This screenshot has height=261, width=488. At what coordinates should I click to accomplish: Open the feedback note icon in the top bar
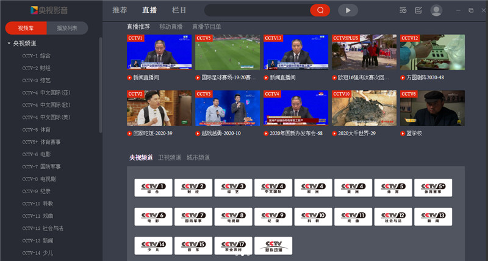(x=418, y=10)
